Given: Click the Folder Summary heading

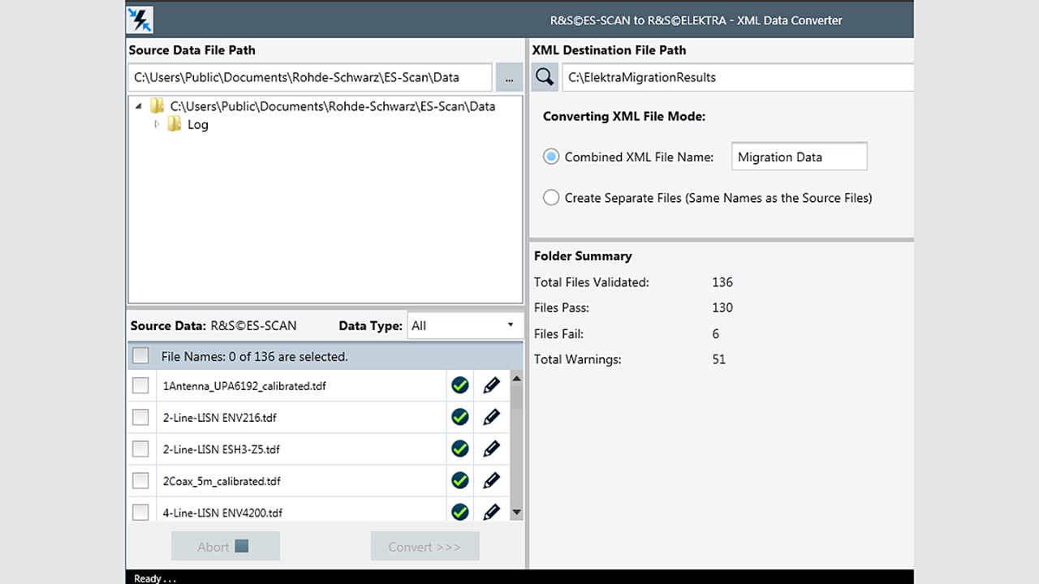Looking at the screenshot, I should pos(583,255).
